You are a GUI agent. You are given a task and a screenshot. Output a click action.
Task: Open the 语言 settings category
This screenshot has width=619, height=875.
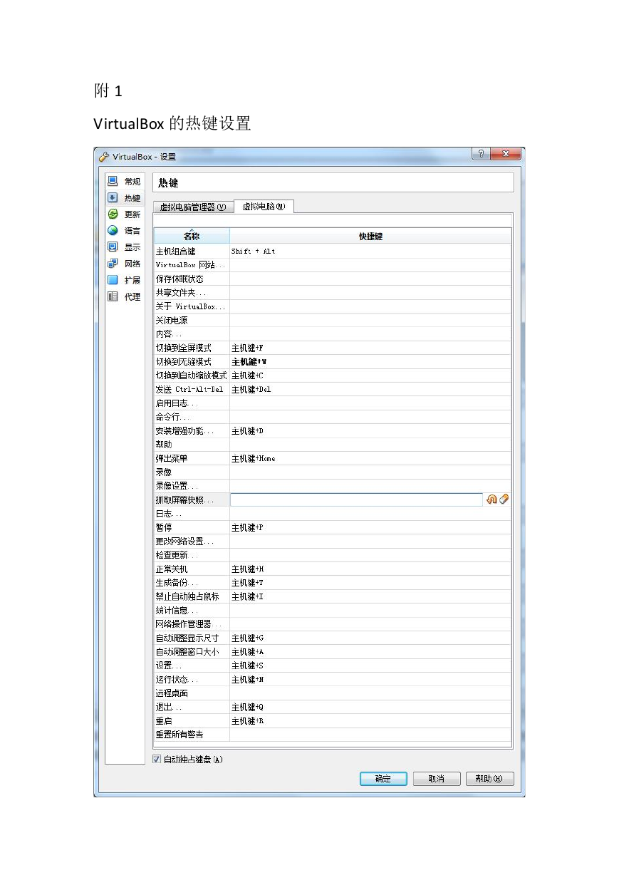(x=125, y=231)
